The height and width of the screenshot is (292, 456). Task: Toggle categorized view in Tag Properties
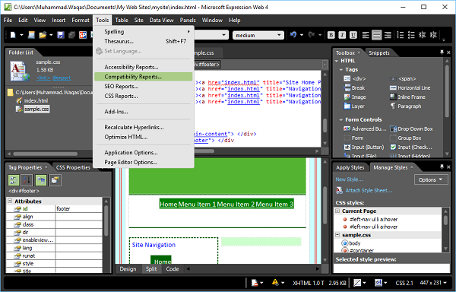pyautogui.click(x=14, y=180)
